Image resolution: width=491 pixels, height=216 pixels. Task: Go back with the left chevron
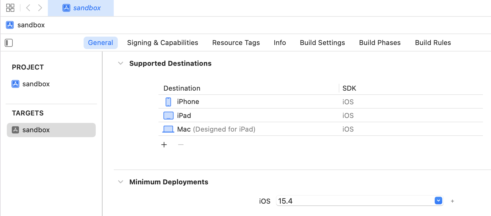28,8
